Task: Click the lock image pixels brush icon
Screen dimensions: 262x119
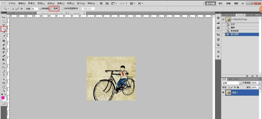Action: pyautogui.click(x=232, y=87)
